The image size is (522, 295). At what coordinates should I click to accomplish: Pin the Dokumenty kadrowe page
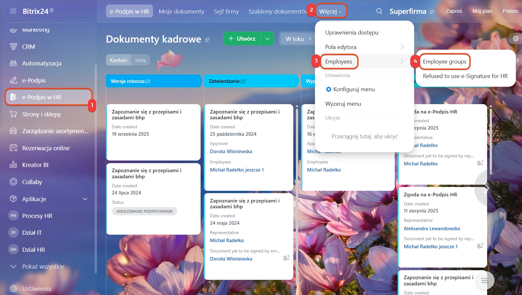click(x=207, y=40)
